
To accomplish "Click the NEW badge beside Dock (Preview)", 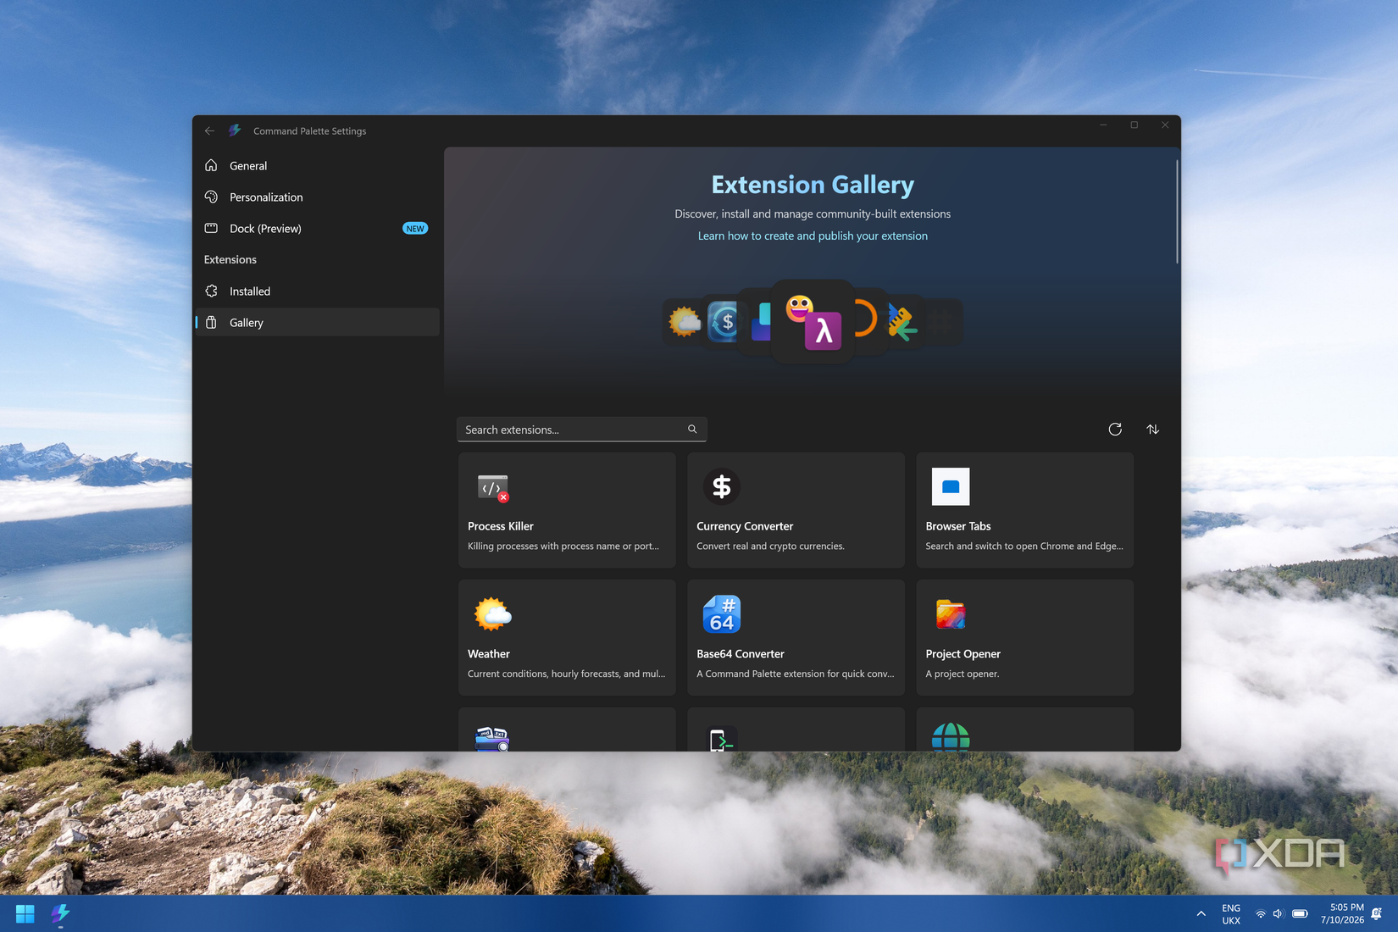I will click(415, 228).
